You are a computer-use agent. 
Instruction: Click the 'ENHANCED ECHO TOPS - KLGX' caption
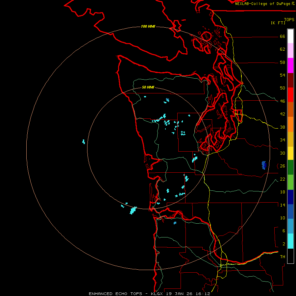(x=126, y=294)
